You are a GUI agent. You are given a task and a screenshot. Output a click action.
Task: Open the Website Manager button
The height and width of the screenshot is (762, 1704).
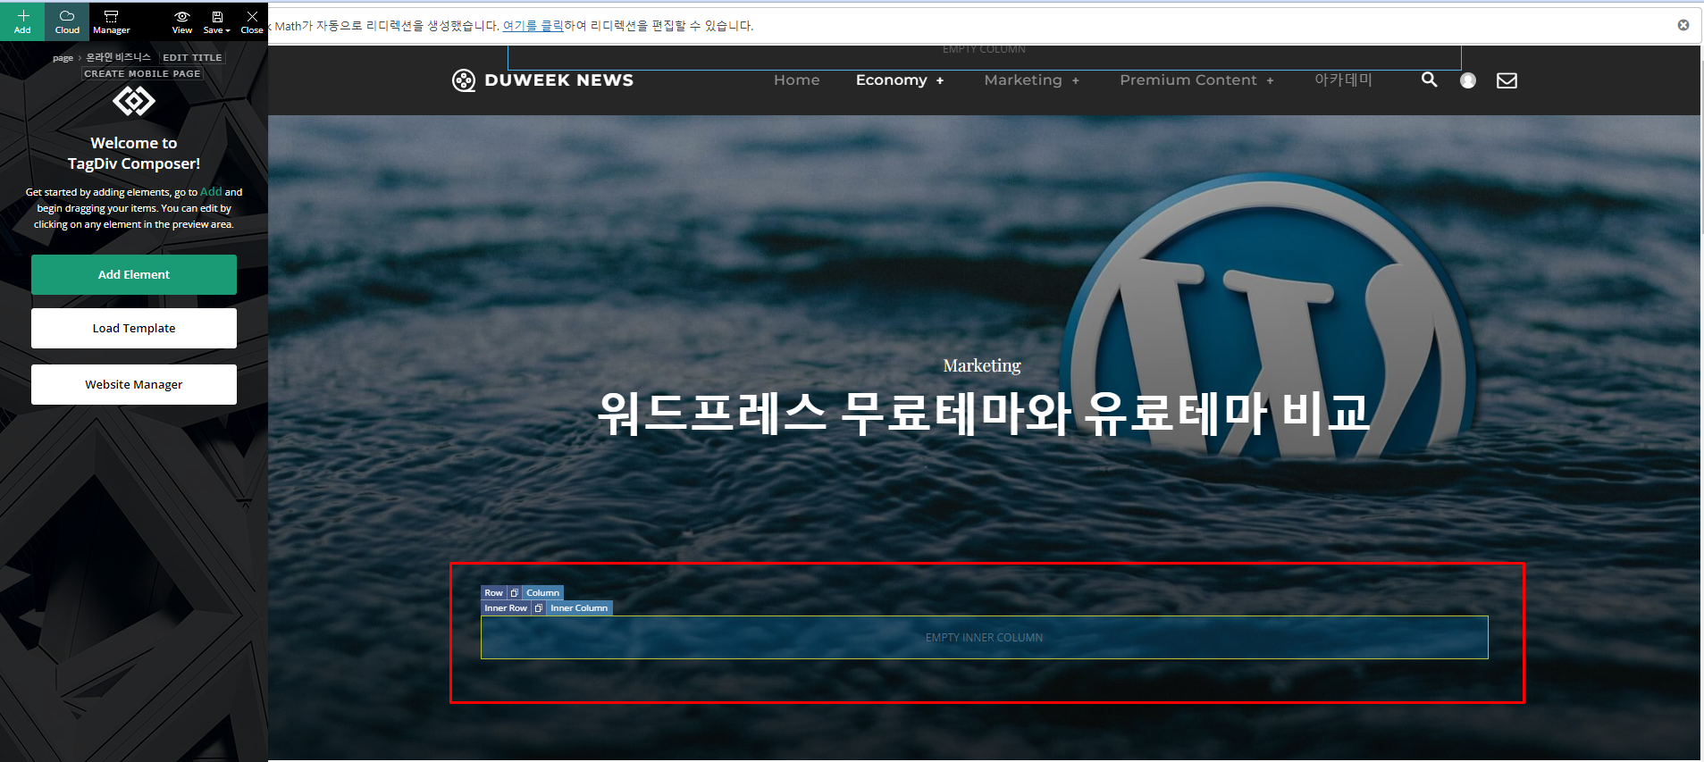click(x=134, y=384)
